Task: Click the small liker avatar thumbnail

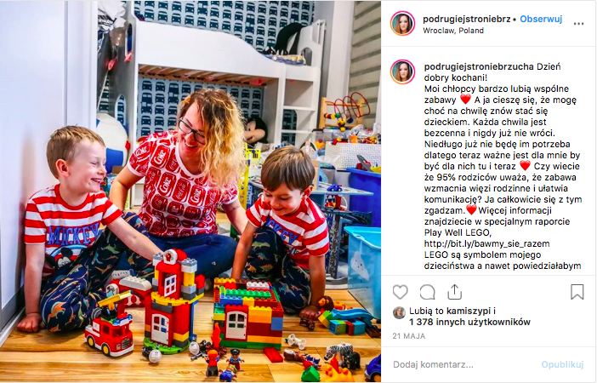Action: point(399,312)
